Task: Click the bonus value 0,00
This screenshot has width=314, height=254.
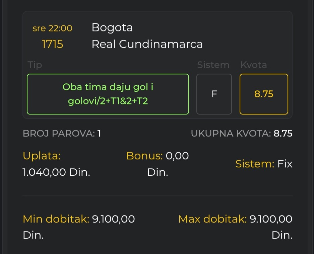Action: click(177, 156)
